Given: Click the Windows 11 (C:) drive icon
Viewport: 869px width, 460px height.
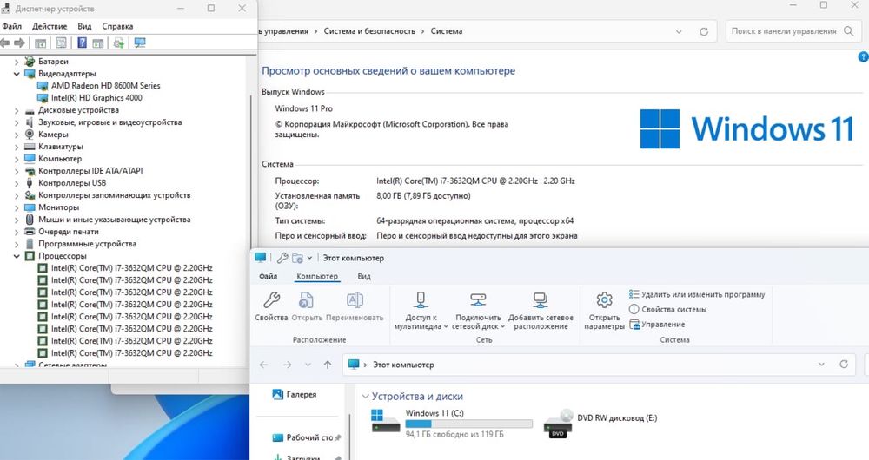Looking at the screenshot, I should [385, 421].
